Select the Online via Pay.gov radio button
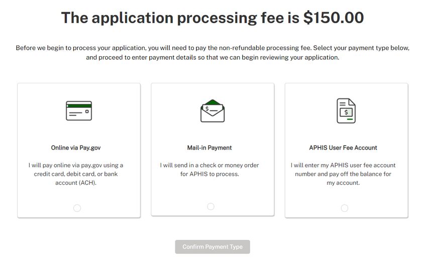The width and height of the screenshot is (427, 260). coord(77,208)
